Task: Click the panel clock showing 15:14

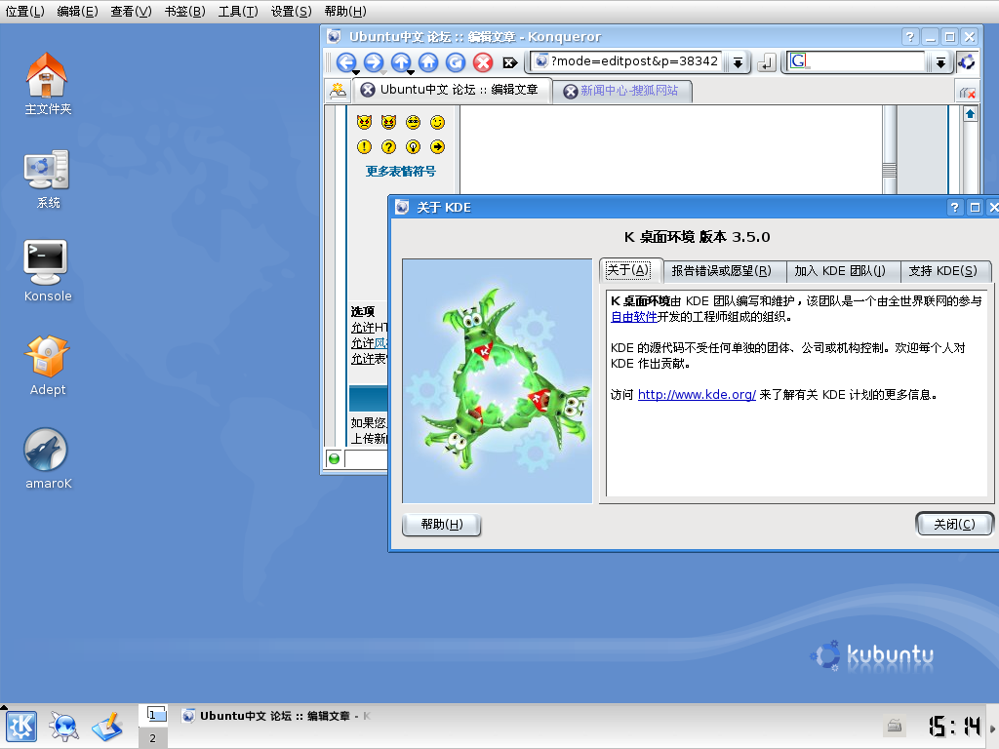Action: coord(954,726)
